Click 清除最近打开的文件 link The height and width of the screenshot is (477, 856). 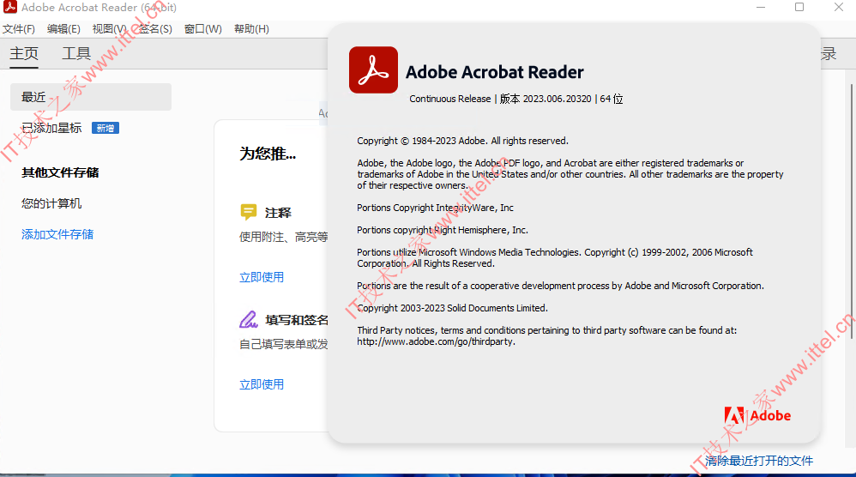[x=759, y=461]
